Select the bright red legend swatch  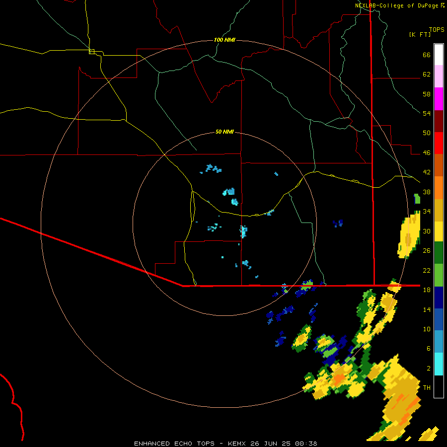click(439, 143)
